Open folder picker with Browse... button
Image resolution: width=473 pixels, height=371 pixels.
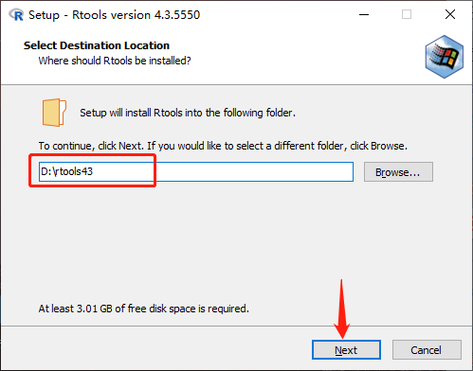[398, 172]
